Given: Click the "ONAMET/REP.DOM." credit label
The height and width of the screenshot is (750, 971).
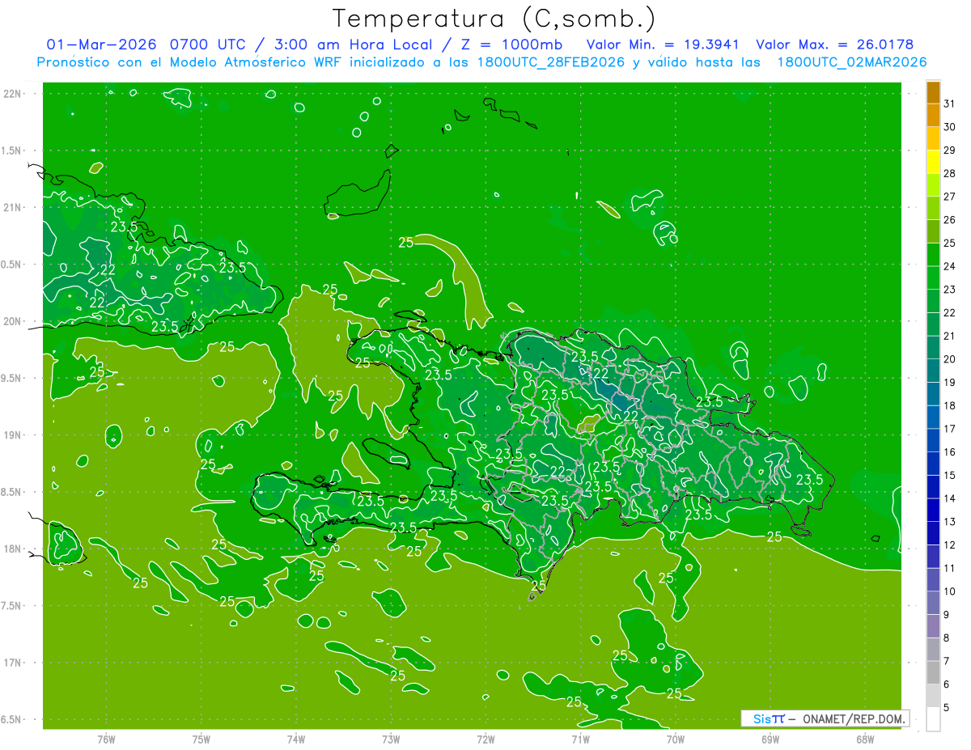Looking at the screenshot, I should [x=854, y=718].
